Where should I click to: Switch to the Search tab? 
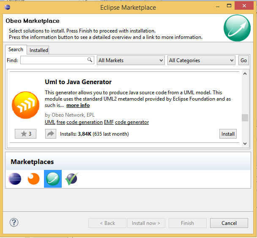coord(16,49)
